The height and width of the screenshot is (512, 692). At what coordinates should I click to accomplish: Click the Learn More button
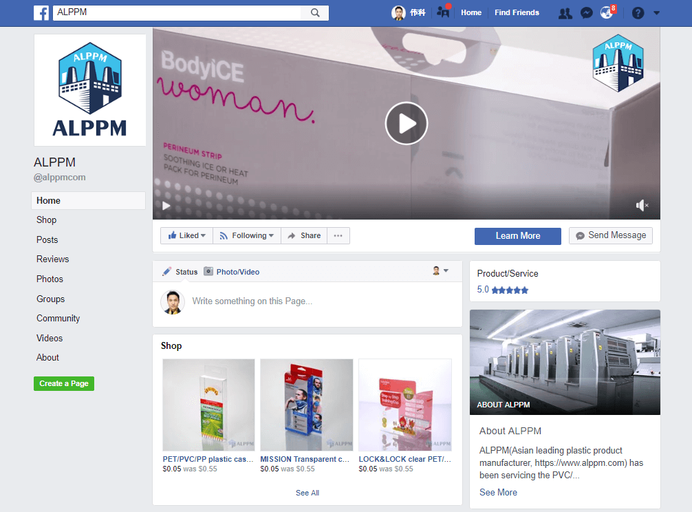point(518,236)
